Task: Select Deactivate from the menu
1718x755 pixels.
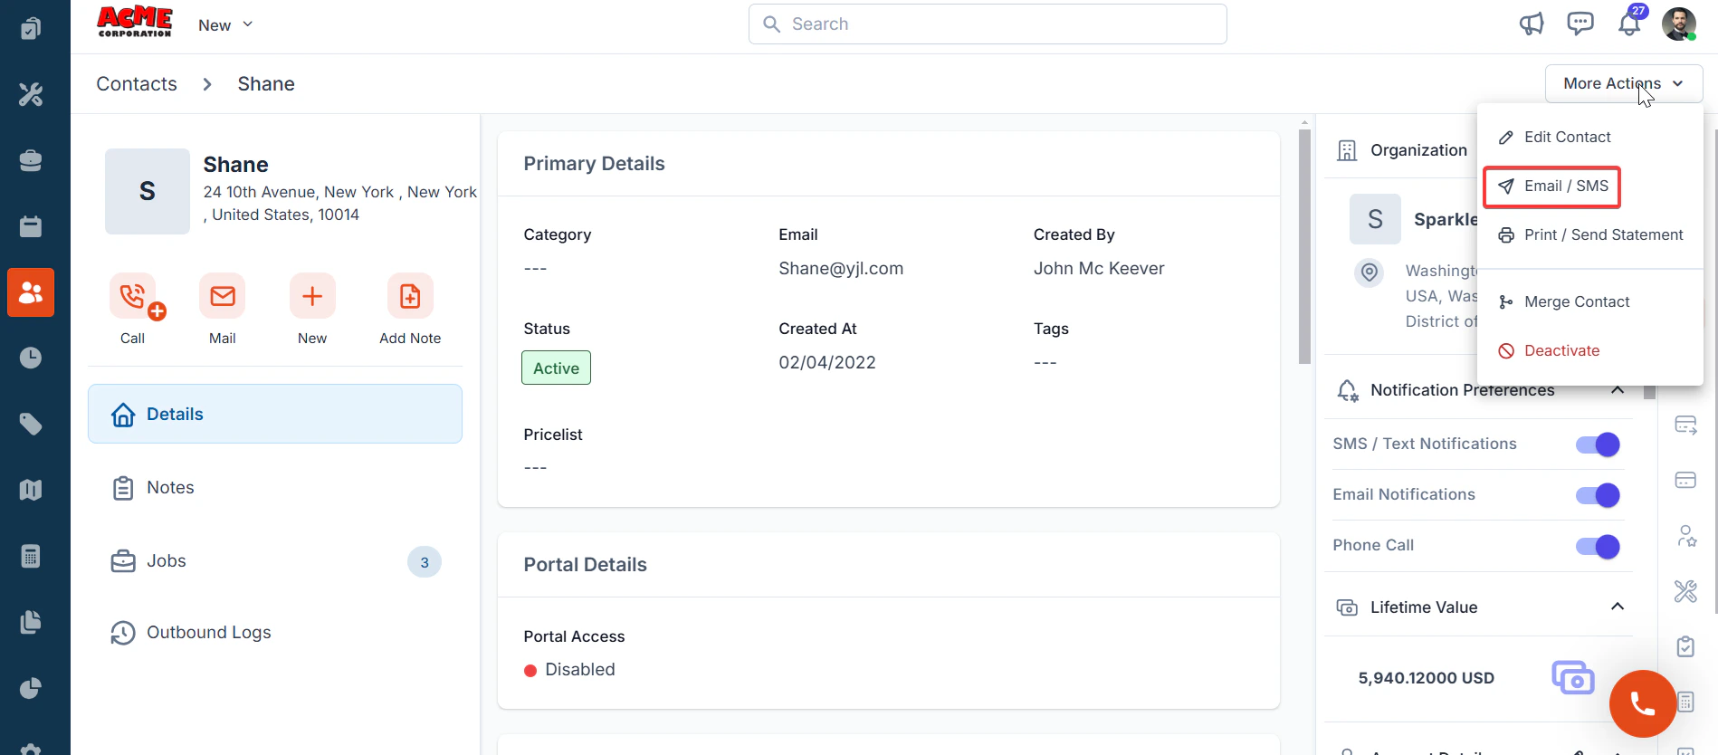Action: pyautogui.click(x=1549, y=350)
